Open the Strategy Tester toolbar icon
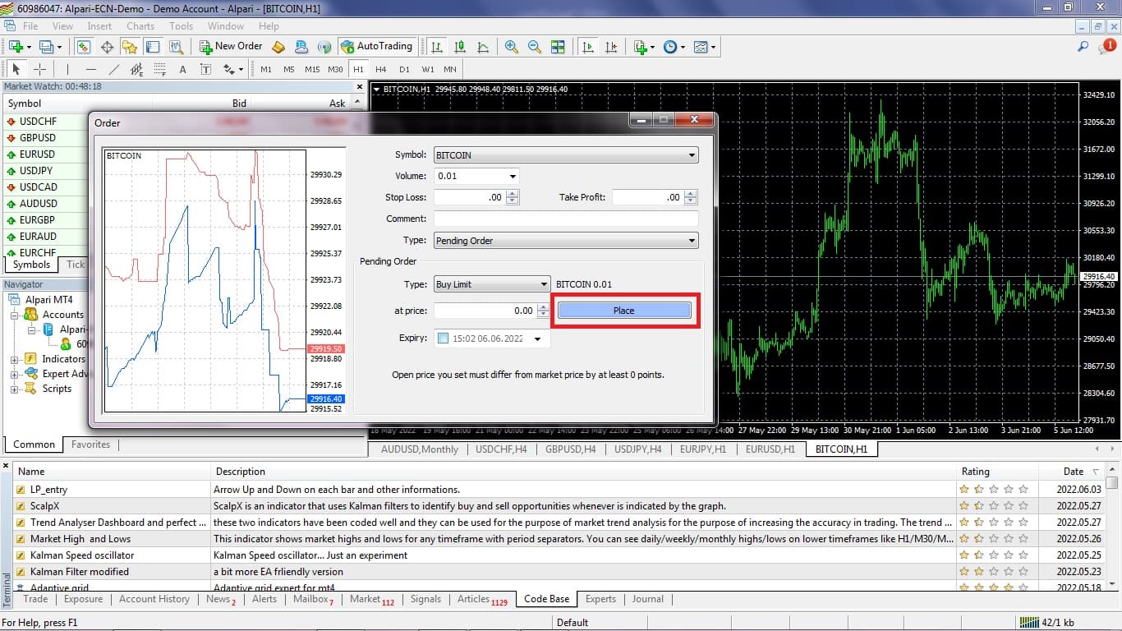This screenshot has width=1122, height=631. 176,47
